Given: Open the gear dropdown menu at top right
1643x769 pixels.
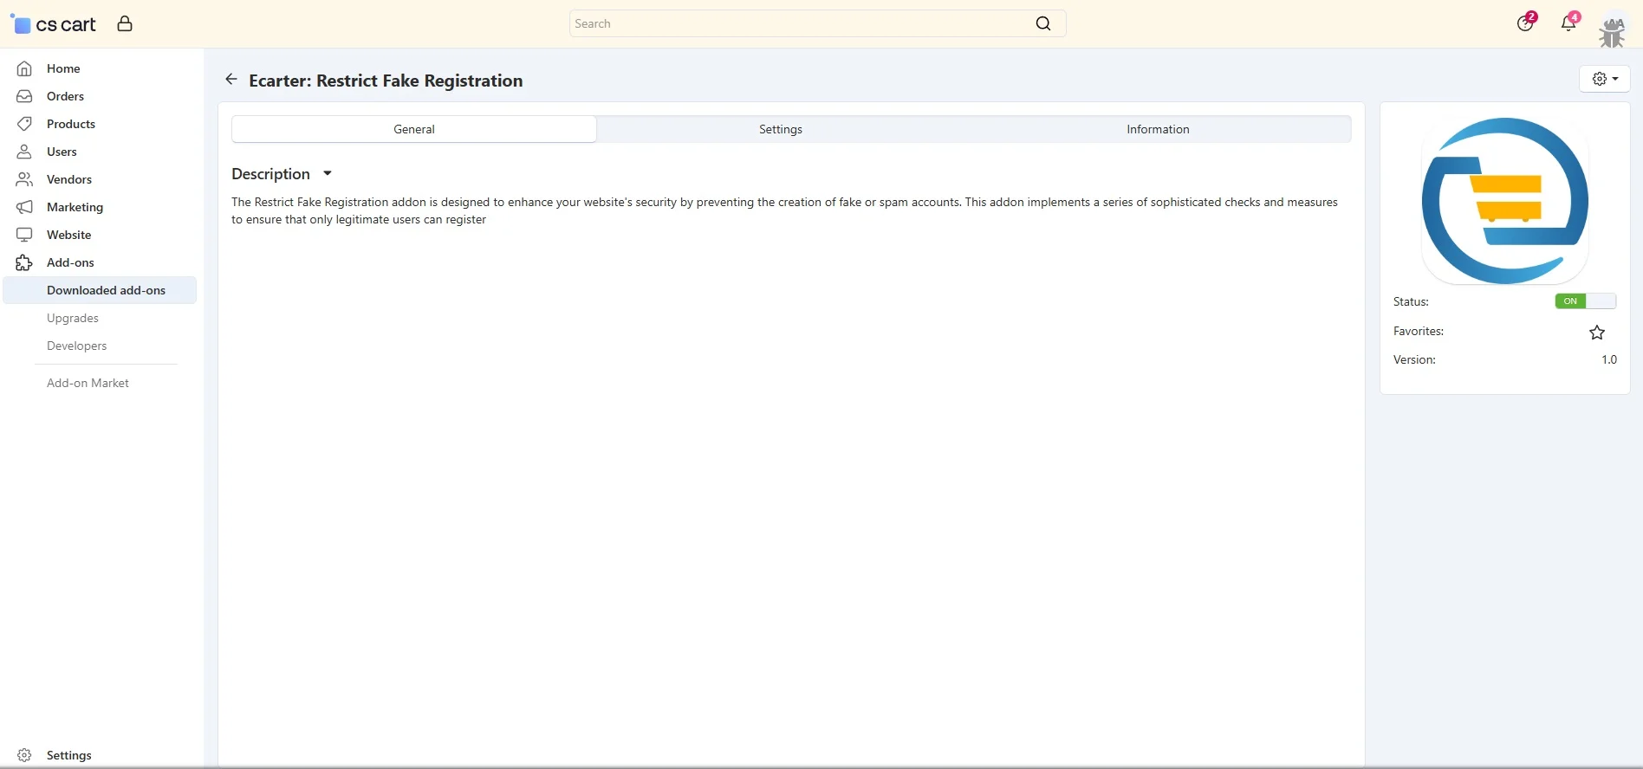Looking at the screenshot, I should (x=1604, y=79).
